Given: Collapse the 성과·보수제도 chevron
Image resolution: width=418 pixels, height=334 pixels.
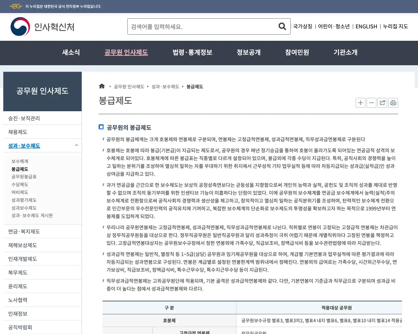Looking at the screenshot, I should pyautogui.click(x=76, y=145).
